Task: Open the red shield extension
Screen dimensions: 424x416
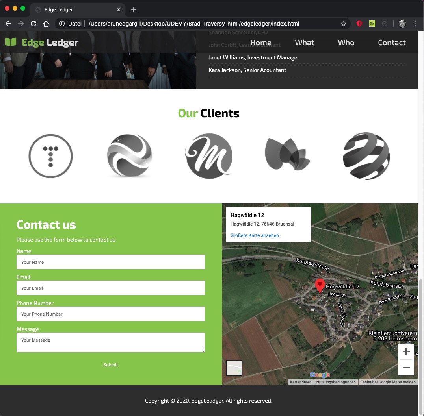Action: (359, 24)
